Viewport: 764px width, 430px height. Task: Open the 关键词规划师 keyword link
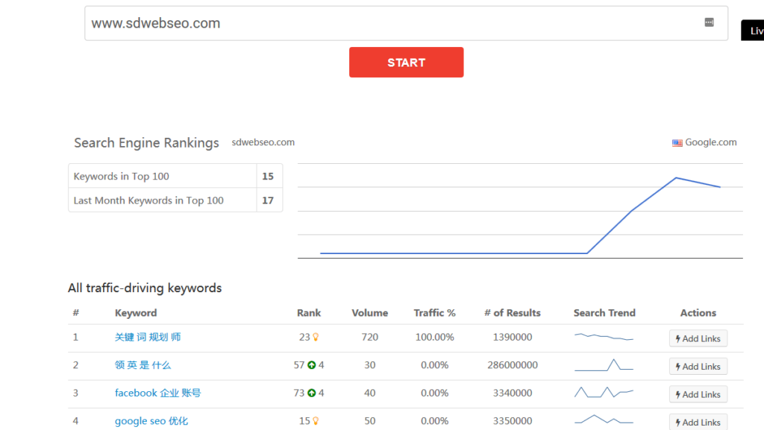[148, 337]
